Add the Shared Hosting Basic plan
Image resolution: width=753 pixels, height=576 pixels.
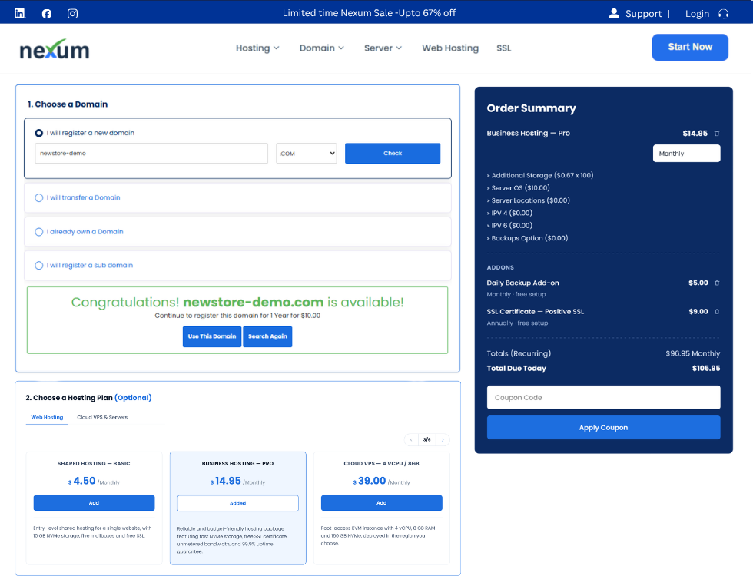94,503
